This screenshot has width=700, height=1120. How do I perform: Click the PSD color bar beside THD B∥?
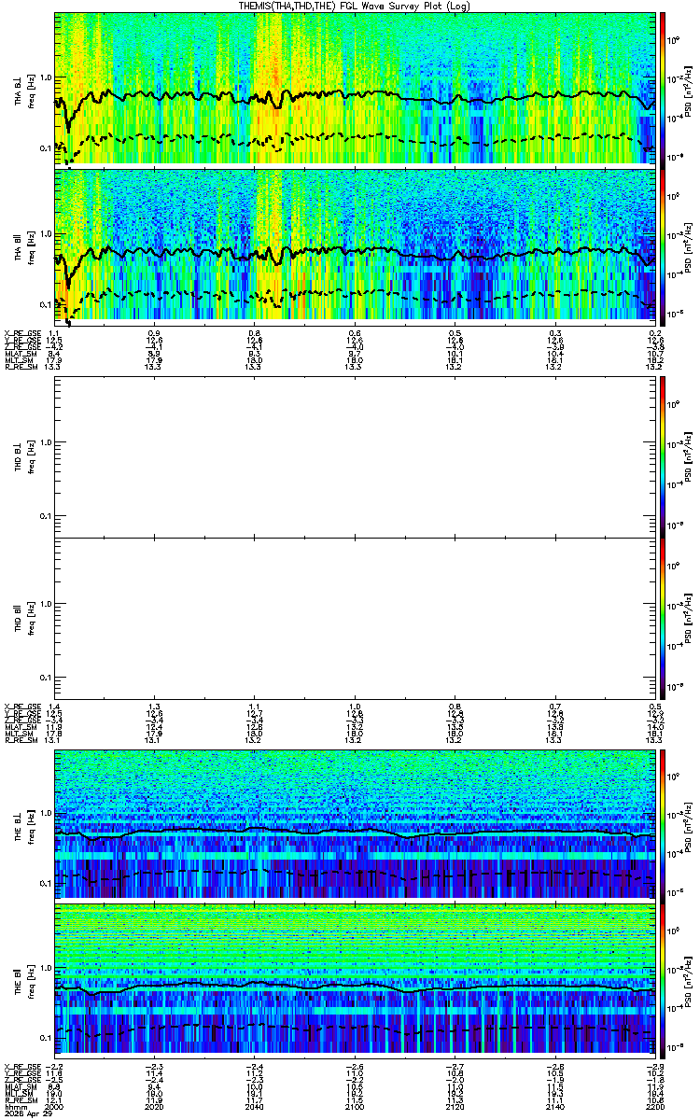[663, 618]
